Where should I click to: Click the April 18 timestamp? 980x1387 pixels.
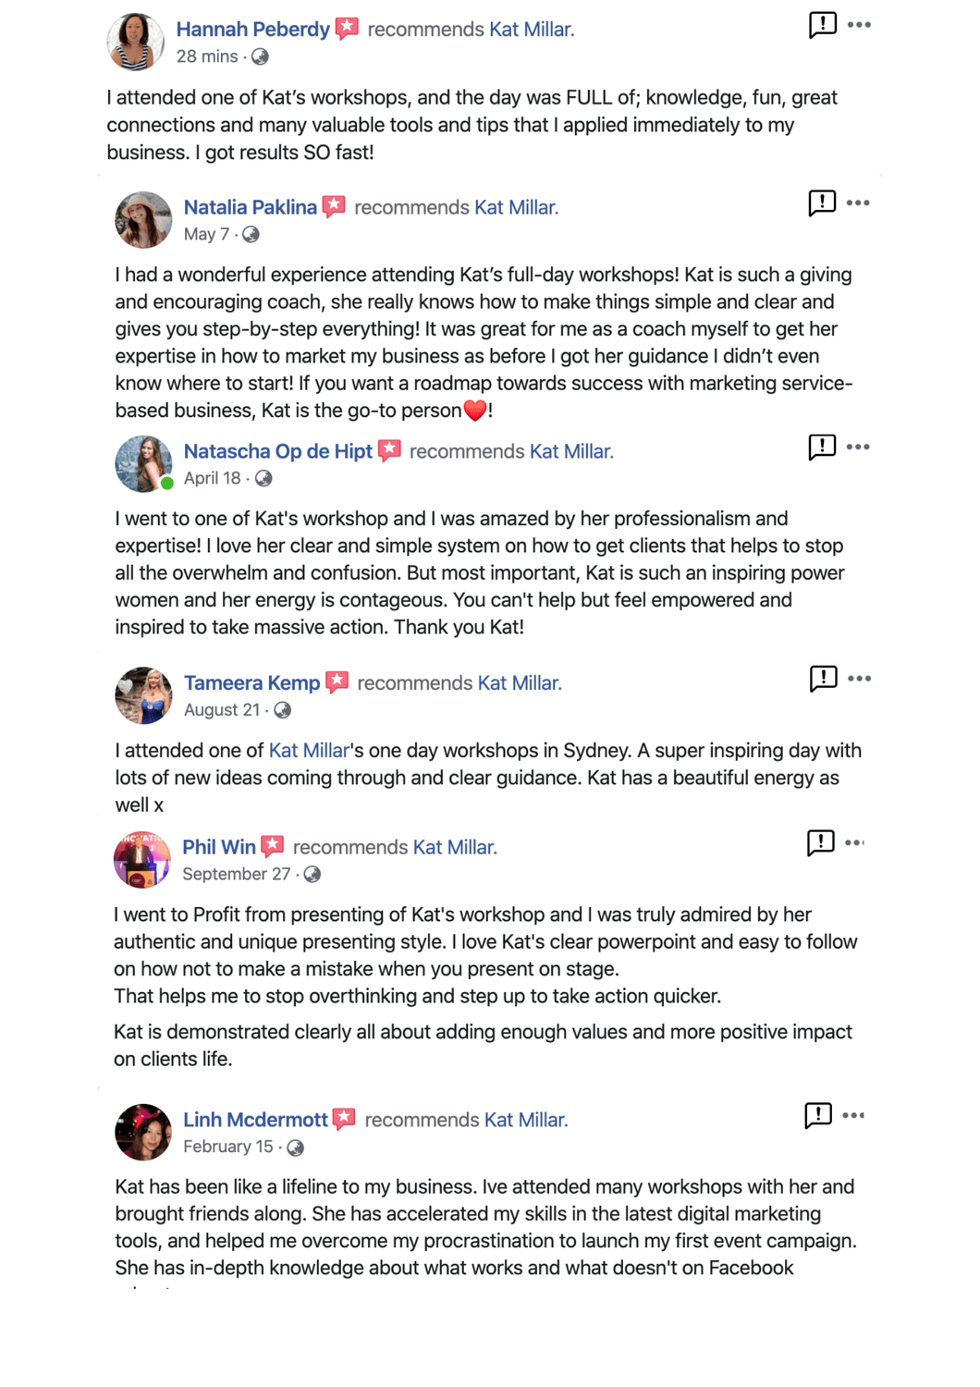coord(212,478)
